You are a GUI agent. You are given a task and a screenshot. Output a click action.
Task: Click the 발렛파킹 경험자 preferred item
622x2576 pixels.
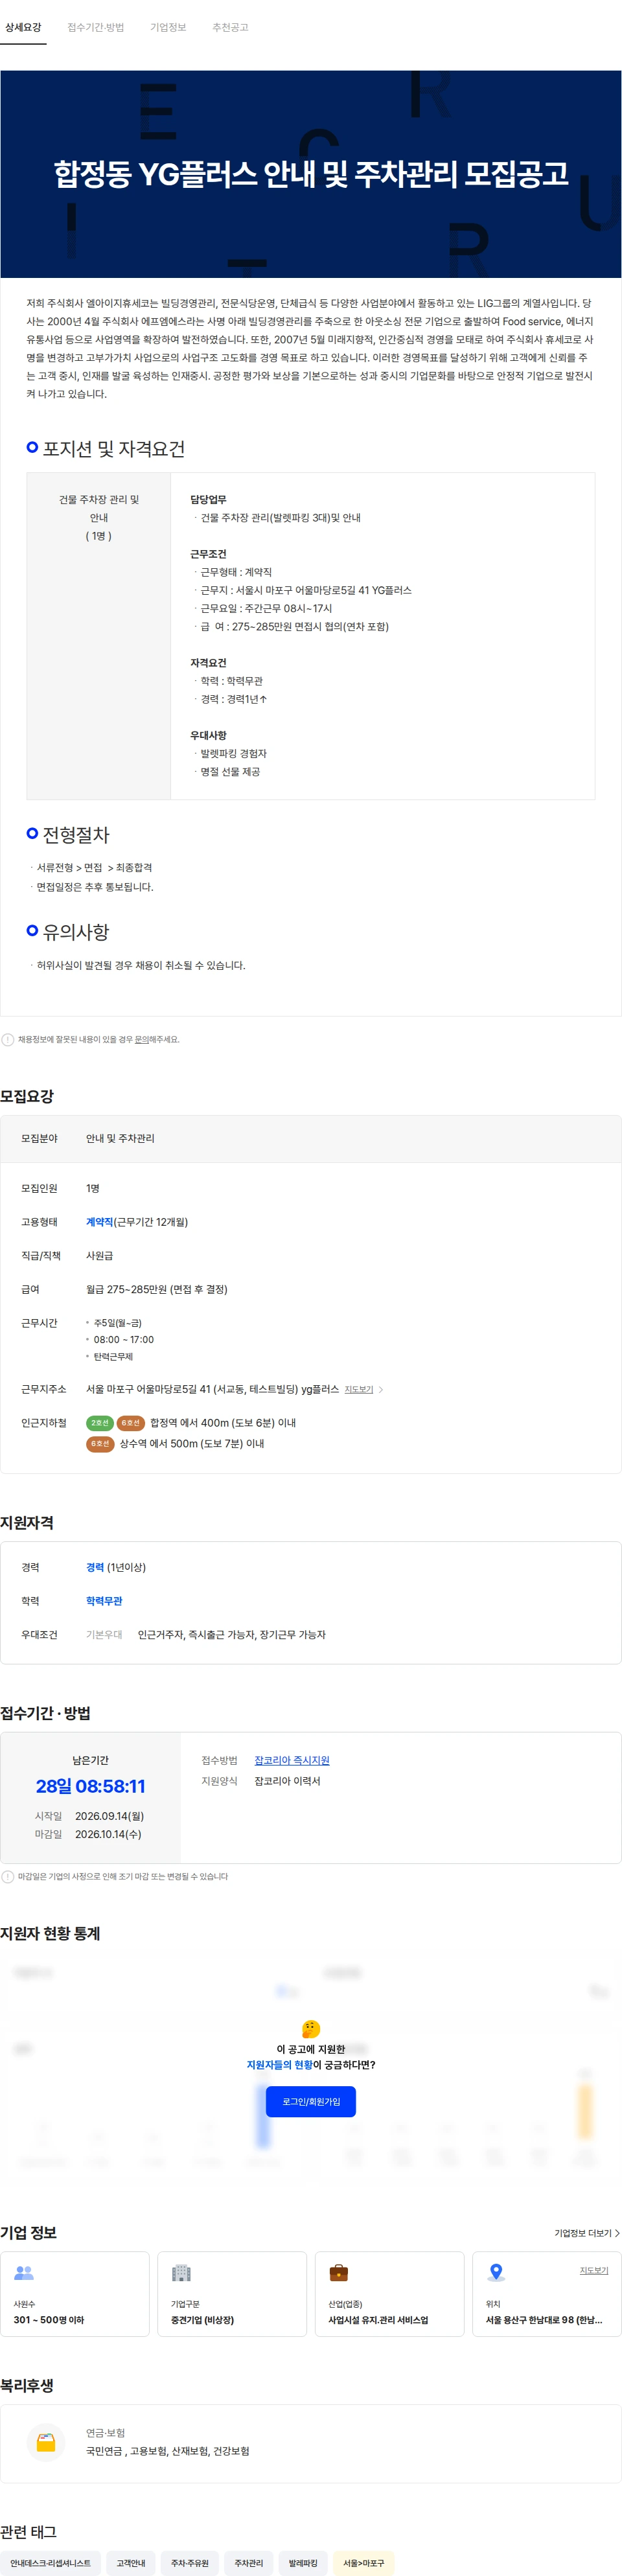pyautogui.click(x=233, y=753)
